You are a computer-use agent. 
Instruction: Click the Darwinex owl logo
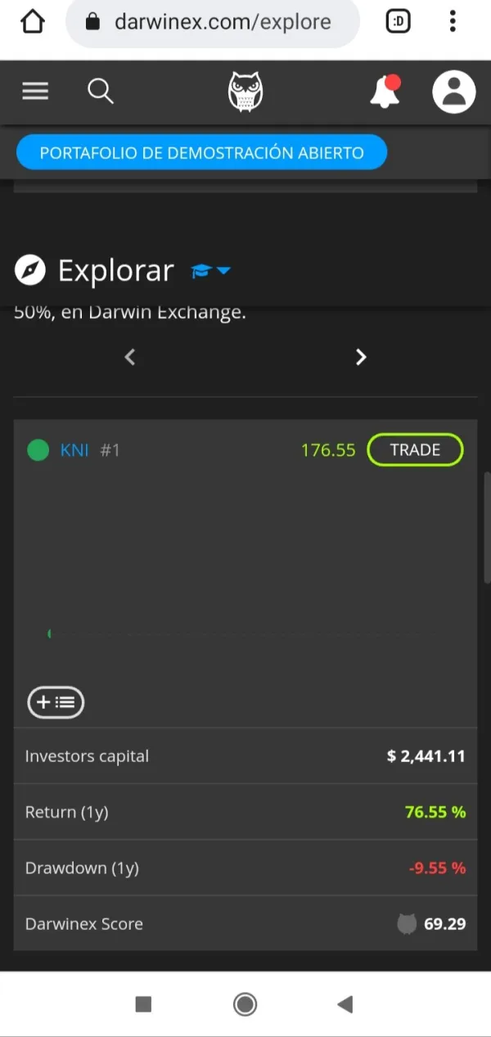245,91
